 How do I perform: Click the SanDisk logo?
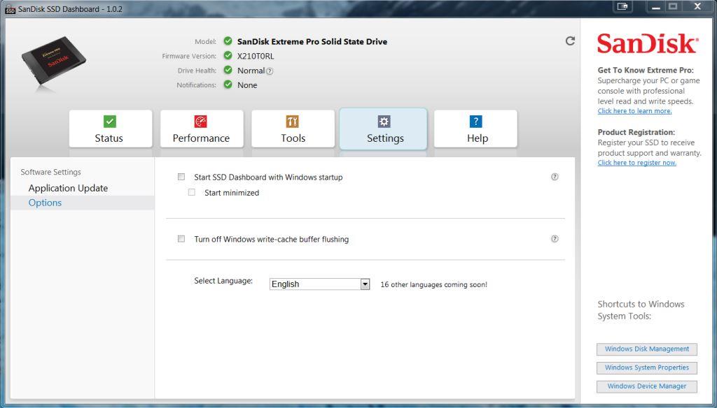648,44
